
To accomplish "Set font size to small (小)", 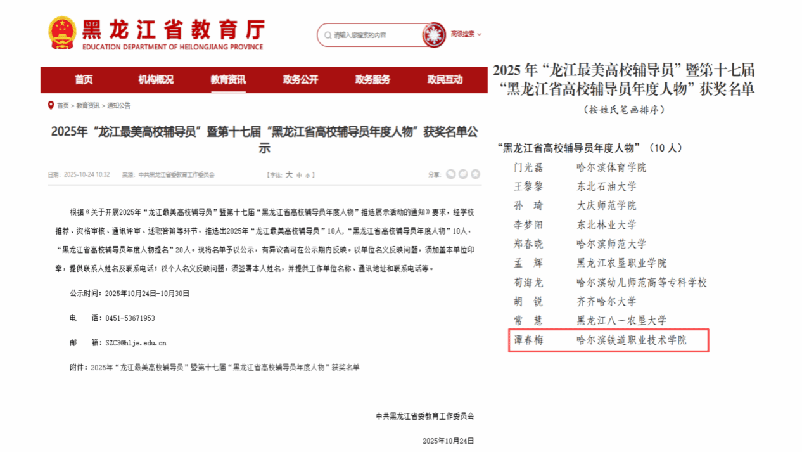I will point(307,175).
